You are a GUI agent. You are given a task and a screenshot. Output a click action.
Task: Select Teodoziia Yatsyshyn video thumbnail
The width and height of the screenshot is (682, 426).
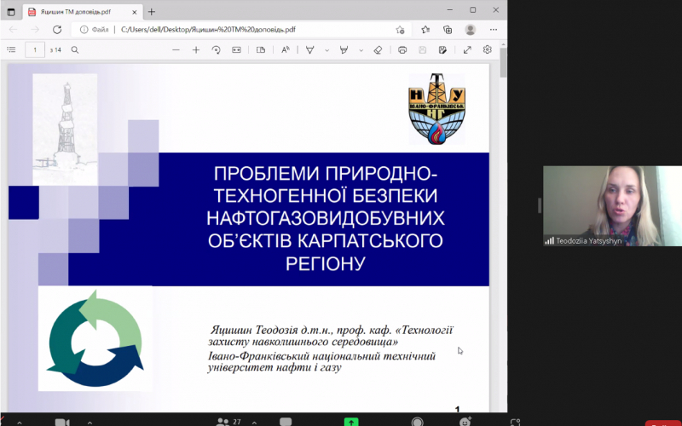612,205
